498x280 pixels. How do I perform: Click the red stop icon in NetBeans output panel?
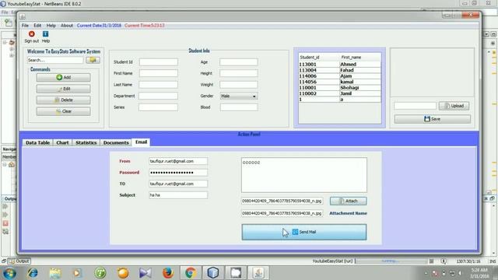[x=5, y=223]
